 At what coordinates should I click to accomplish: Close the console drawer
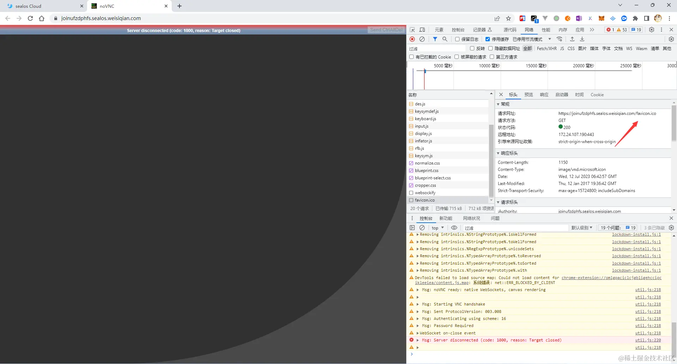(x=671, y=218)
